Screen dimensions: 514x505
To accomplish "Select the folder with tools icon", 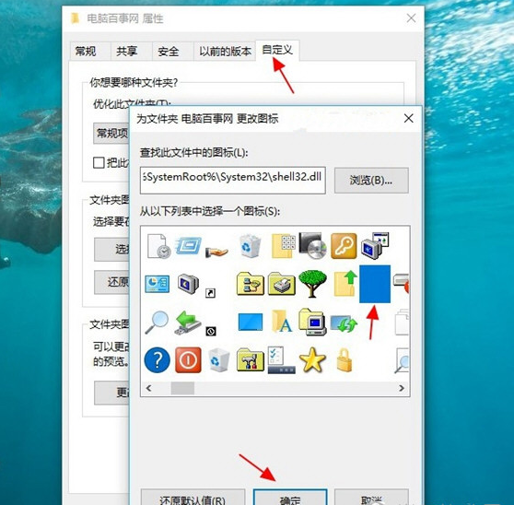I will coord(251,360).
